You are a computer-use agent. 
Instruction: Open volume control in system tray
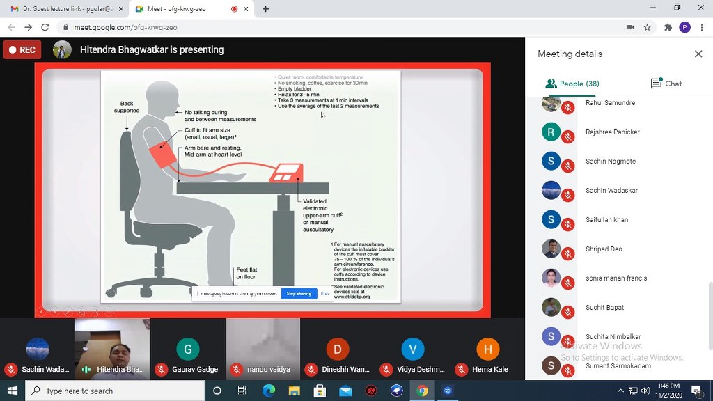pos(645,391)
